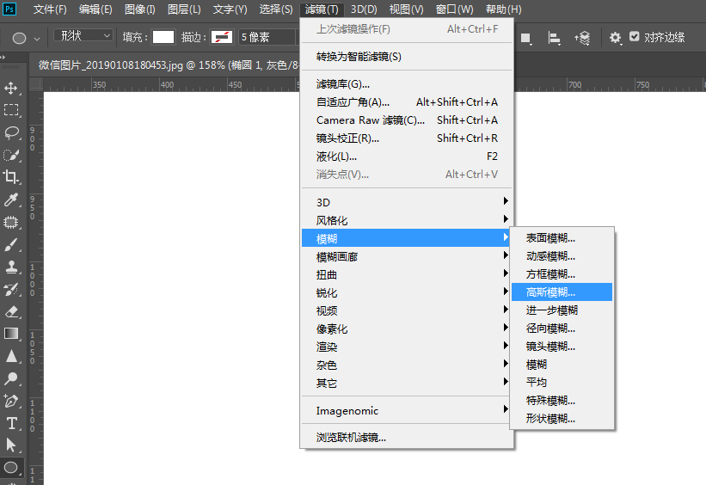Screen dimensions: 706x485
Task: Select the Clone Stamp tool
Action: [x=11, y=267]
